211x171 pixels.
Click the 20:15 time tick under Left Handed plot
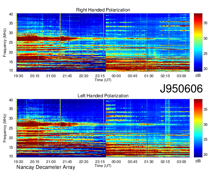click(34, 162)
